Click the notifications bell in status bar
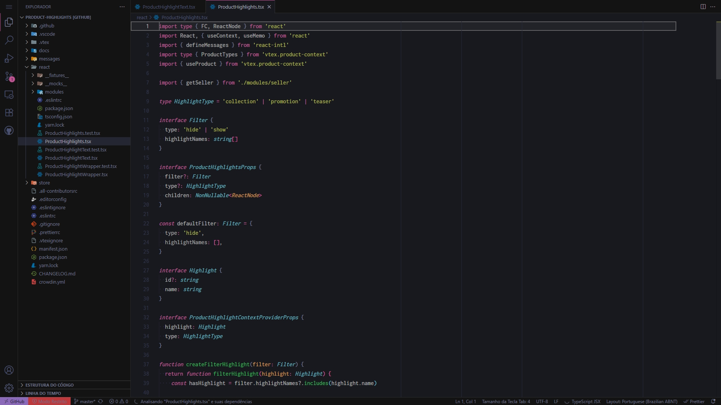 [713, 401]
